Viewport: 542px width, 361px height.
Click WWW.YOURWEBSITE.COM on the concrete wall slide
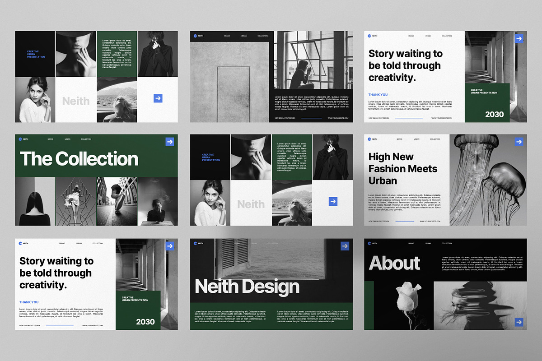[x=338, y=118]
